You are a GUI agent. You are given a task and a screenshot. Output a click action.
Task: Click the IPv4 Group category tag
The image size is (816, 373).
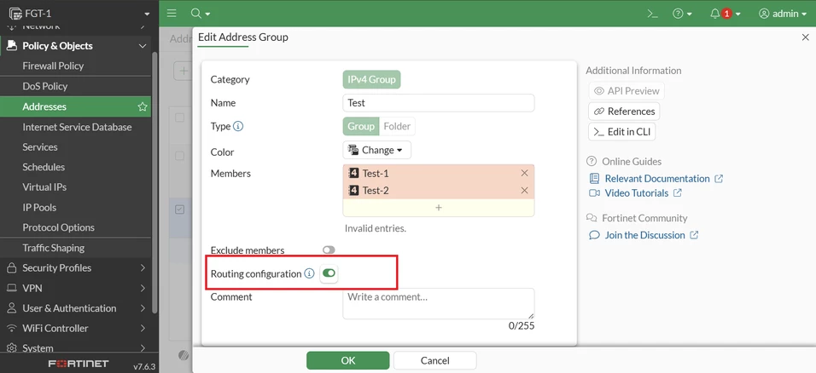click(x=371, y=80)
